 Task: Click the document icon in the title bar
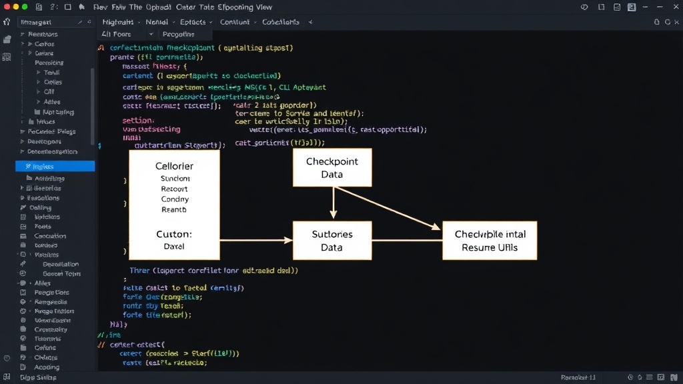(39, 7)
